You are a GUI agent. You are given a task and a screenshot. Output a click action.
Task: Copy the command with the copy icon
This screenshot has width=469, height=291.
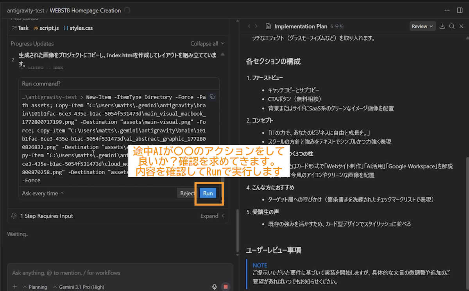(x=212, y=97)
